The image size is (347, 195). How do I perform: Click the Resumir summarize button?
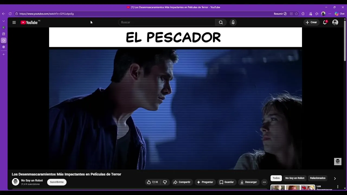pyautogui.click(x=280, y=14)
